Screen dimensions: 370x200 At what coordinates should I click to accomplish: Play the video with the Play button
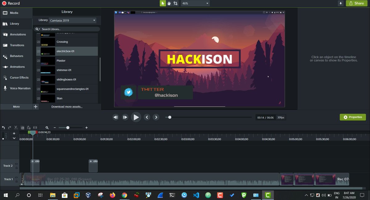136,117
